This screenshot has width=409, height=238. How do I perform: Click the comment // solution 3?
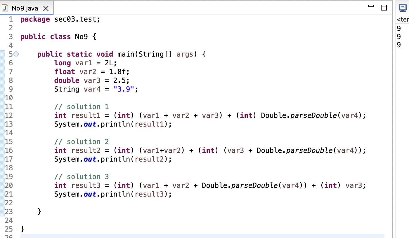click(x=82, y=177)
